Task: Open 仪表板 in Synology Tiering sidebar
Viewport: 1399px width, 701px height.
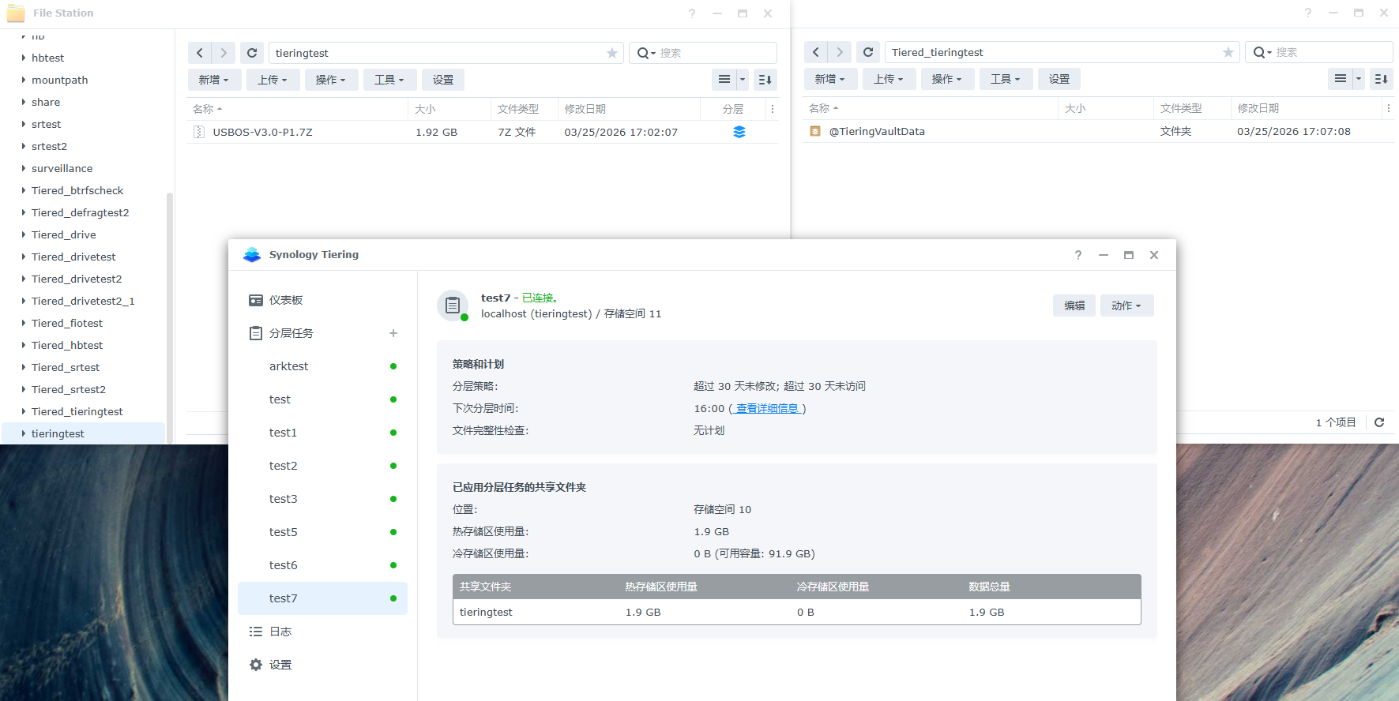Action: (285, 300)
